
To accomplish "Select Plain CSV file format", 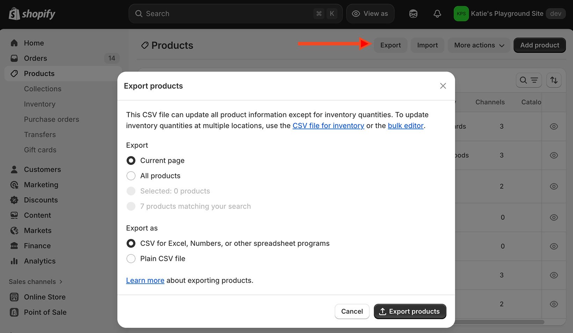I will pos(131,259).
